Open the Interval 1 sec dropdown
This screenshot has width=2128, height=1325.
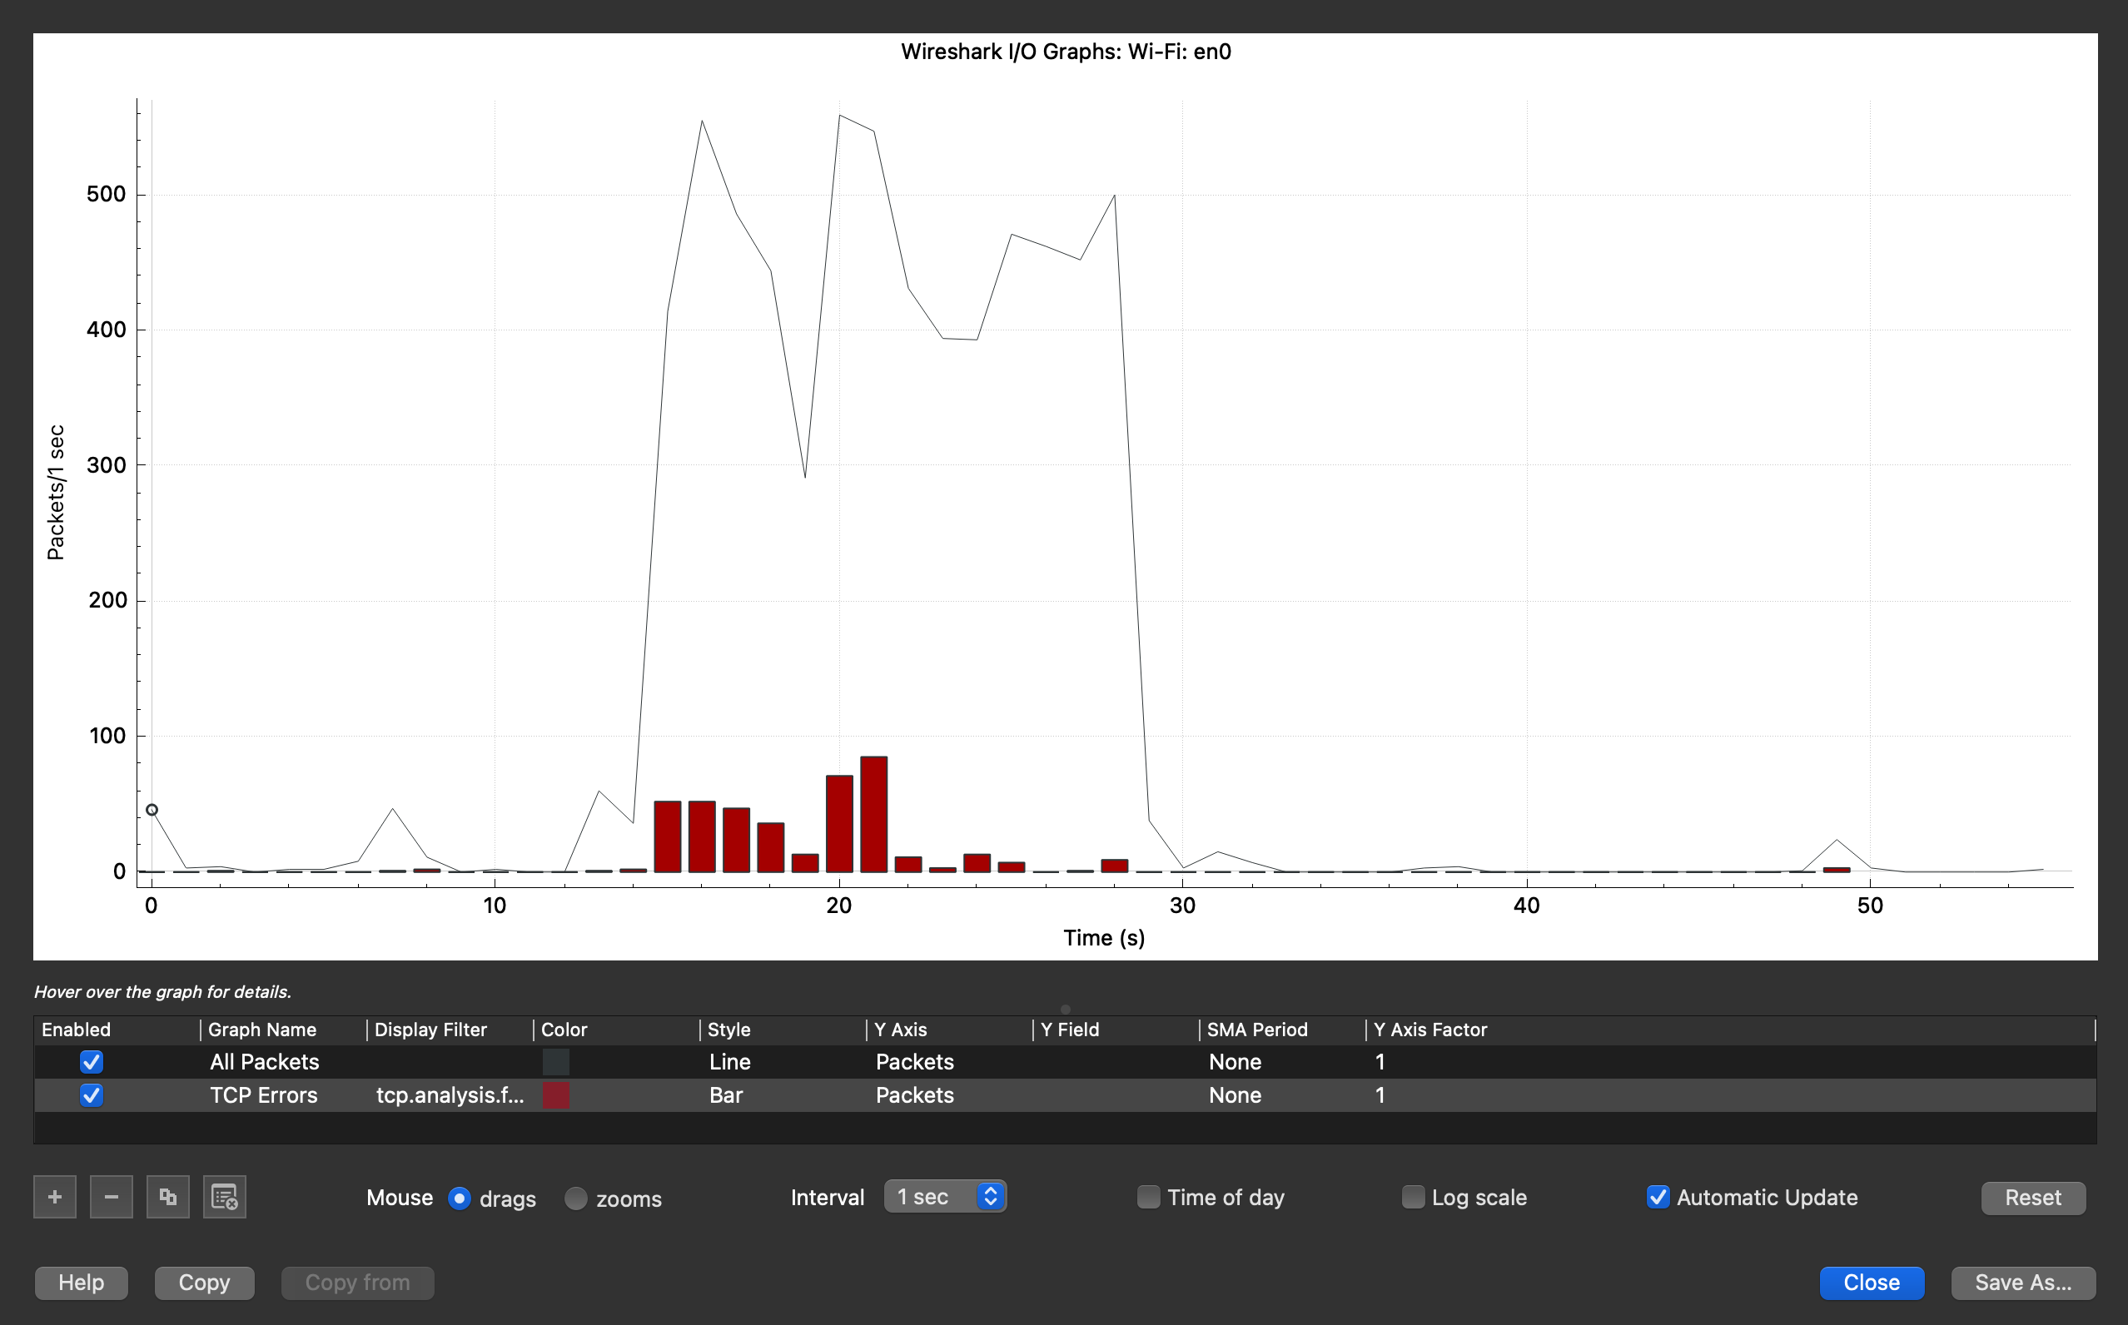click(945, 1197)
